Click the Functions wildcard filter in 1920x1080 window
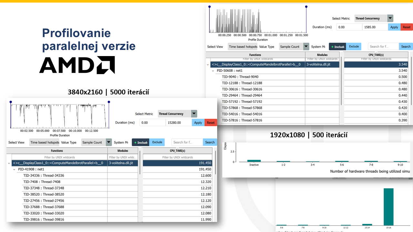Image resolution: width=413 pixels, height=232 pixels. point(257,59)
